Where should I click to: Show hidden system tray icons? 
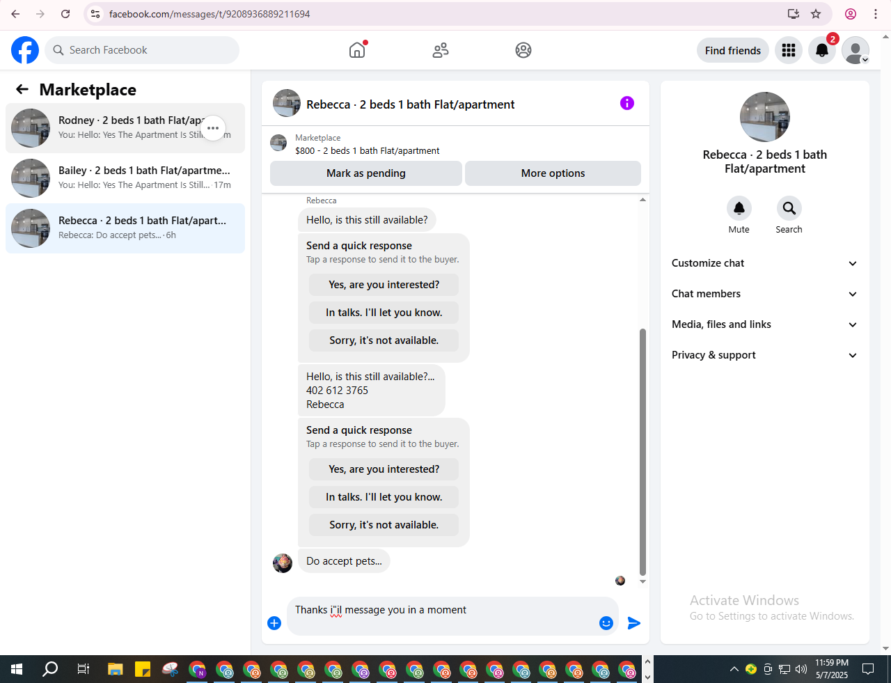click(734, 669)
